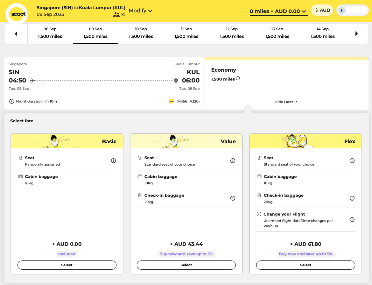The height and width of the screenshot is (285, 372).
Task: Click the passenger count icon
Action: click(x=116, y=14)
